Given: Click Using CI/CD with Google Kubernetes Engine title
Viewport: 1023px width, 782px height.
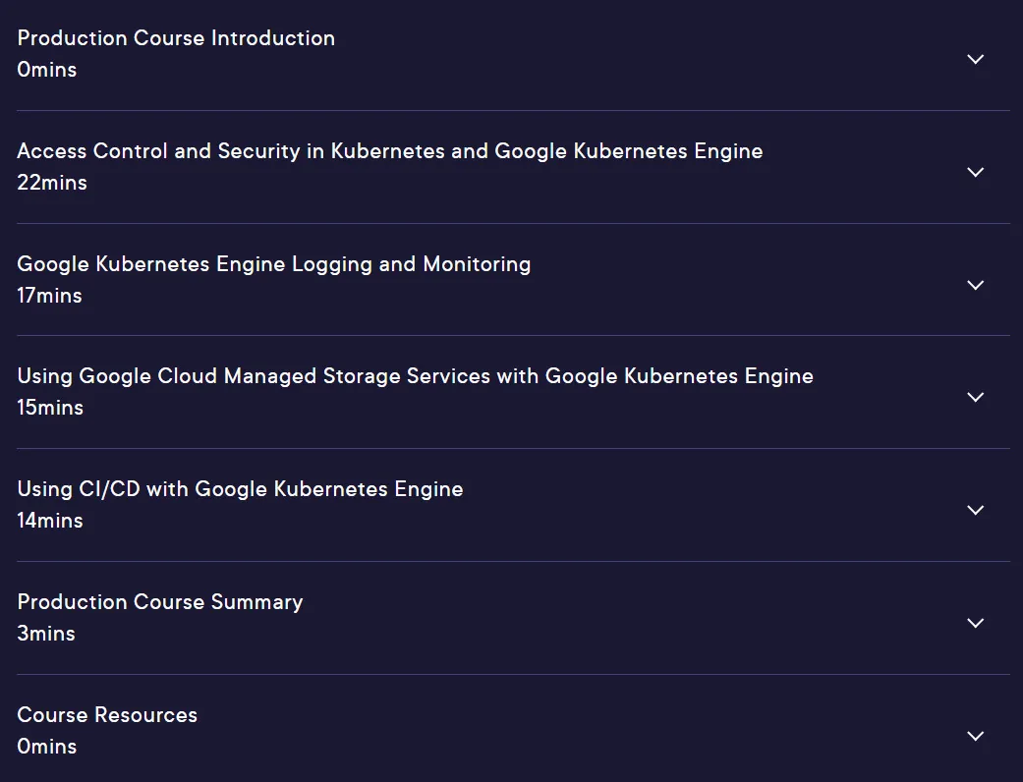Looking at the screenshot, I should coord(240,489).
